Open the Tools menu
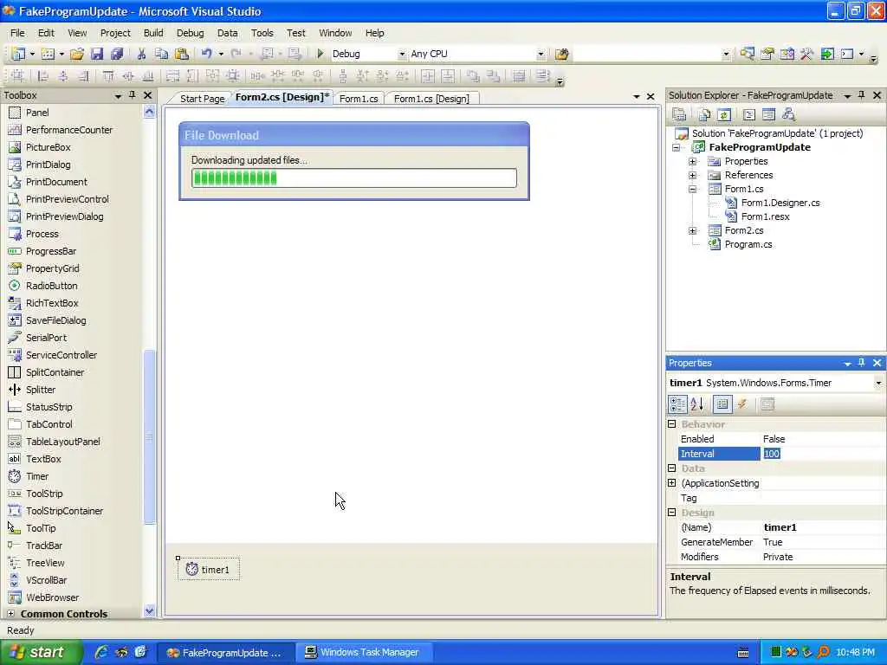The width and height of the screenshot is (887, 665). [262, 33]
